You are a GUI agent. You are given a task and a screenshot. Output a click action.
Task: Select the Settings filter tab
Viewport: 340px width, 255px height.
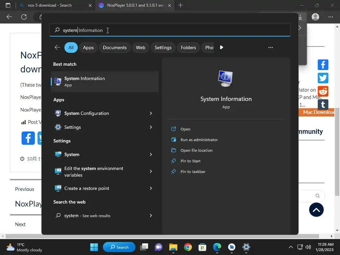[x=163, y=47]
